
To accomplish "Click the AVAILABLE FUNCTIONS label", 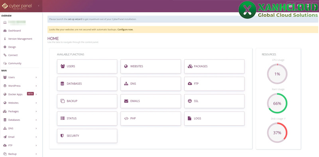I will click(71, 54).
